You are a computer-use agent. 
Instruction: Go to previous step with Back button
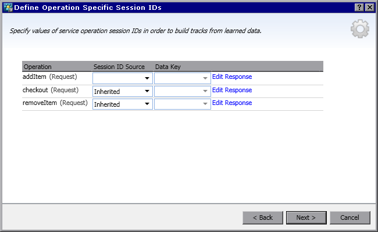coord(262,217)
